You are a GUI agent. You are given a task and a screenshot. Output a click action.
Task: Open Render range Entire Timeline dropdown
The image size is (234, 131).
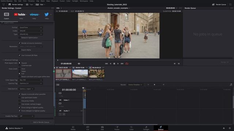click(135, 85)
